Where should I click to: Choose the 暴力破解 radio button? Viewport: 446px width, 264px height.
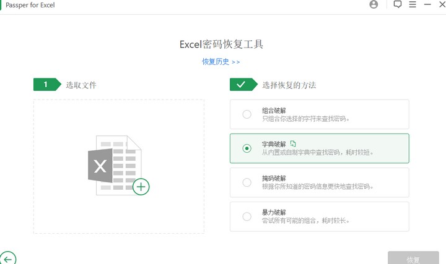(x=247, y=216)
